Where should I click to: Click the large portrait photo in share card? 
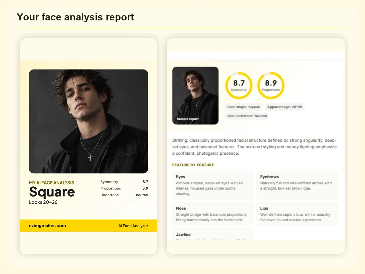point(89,121)
